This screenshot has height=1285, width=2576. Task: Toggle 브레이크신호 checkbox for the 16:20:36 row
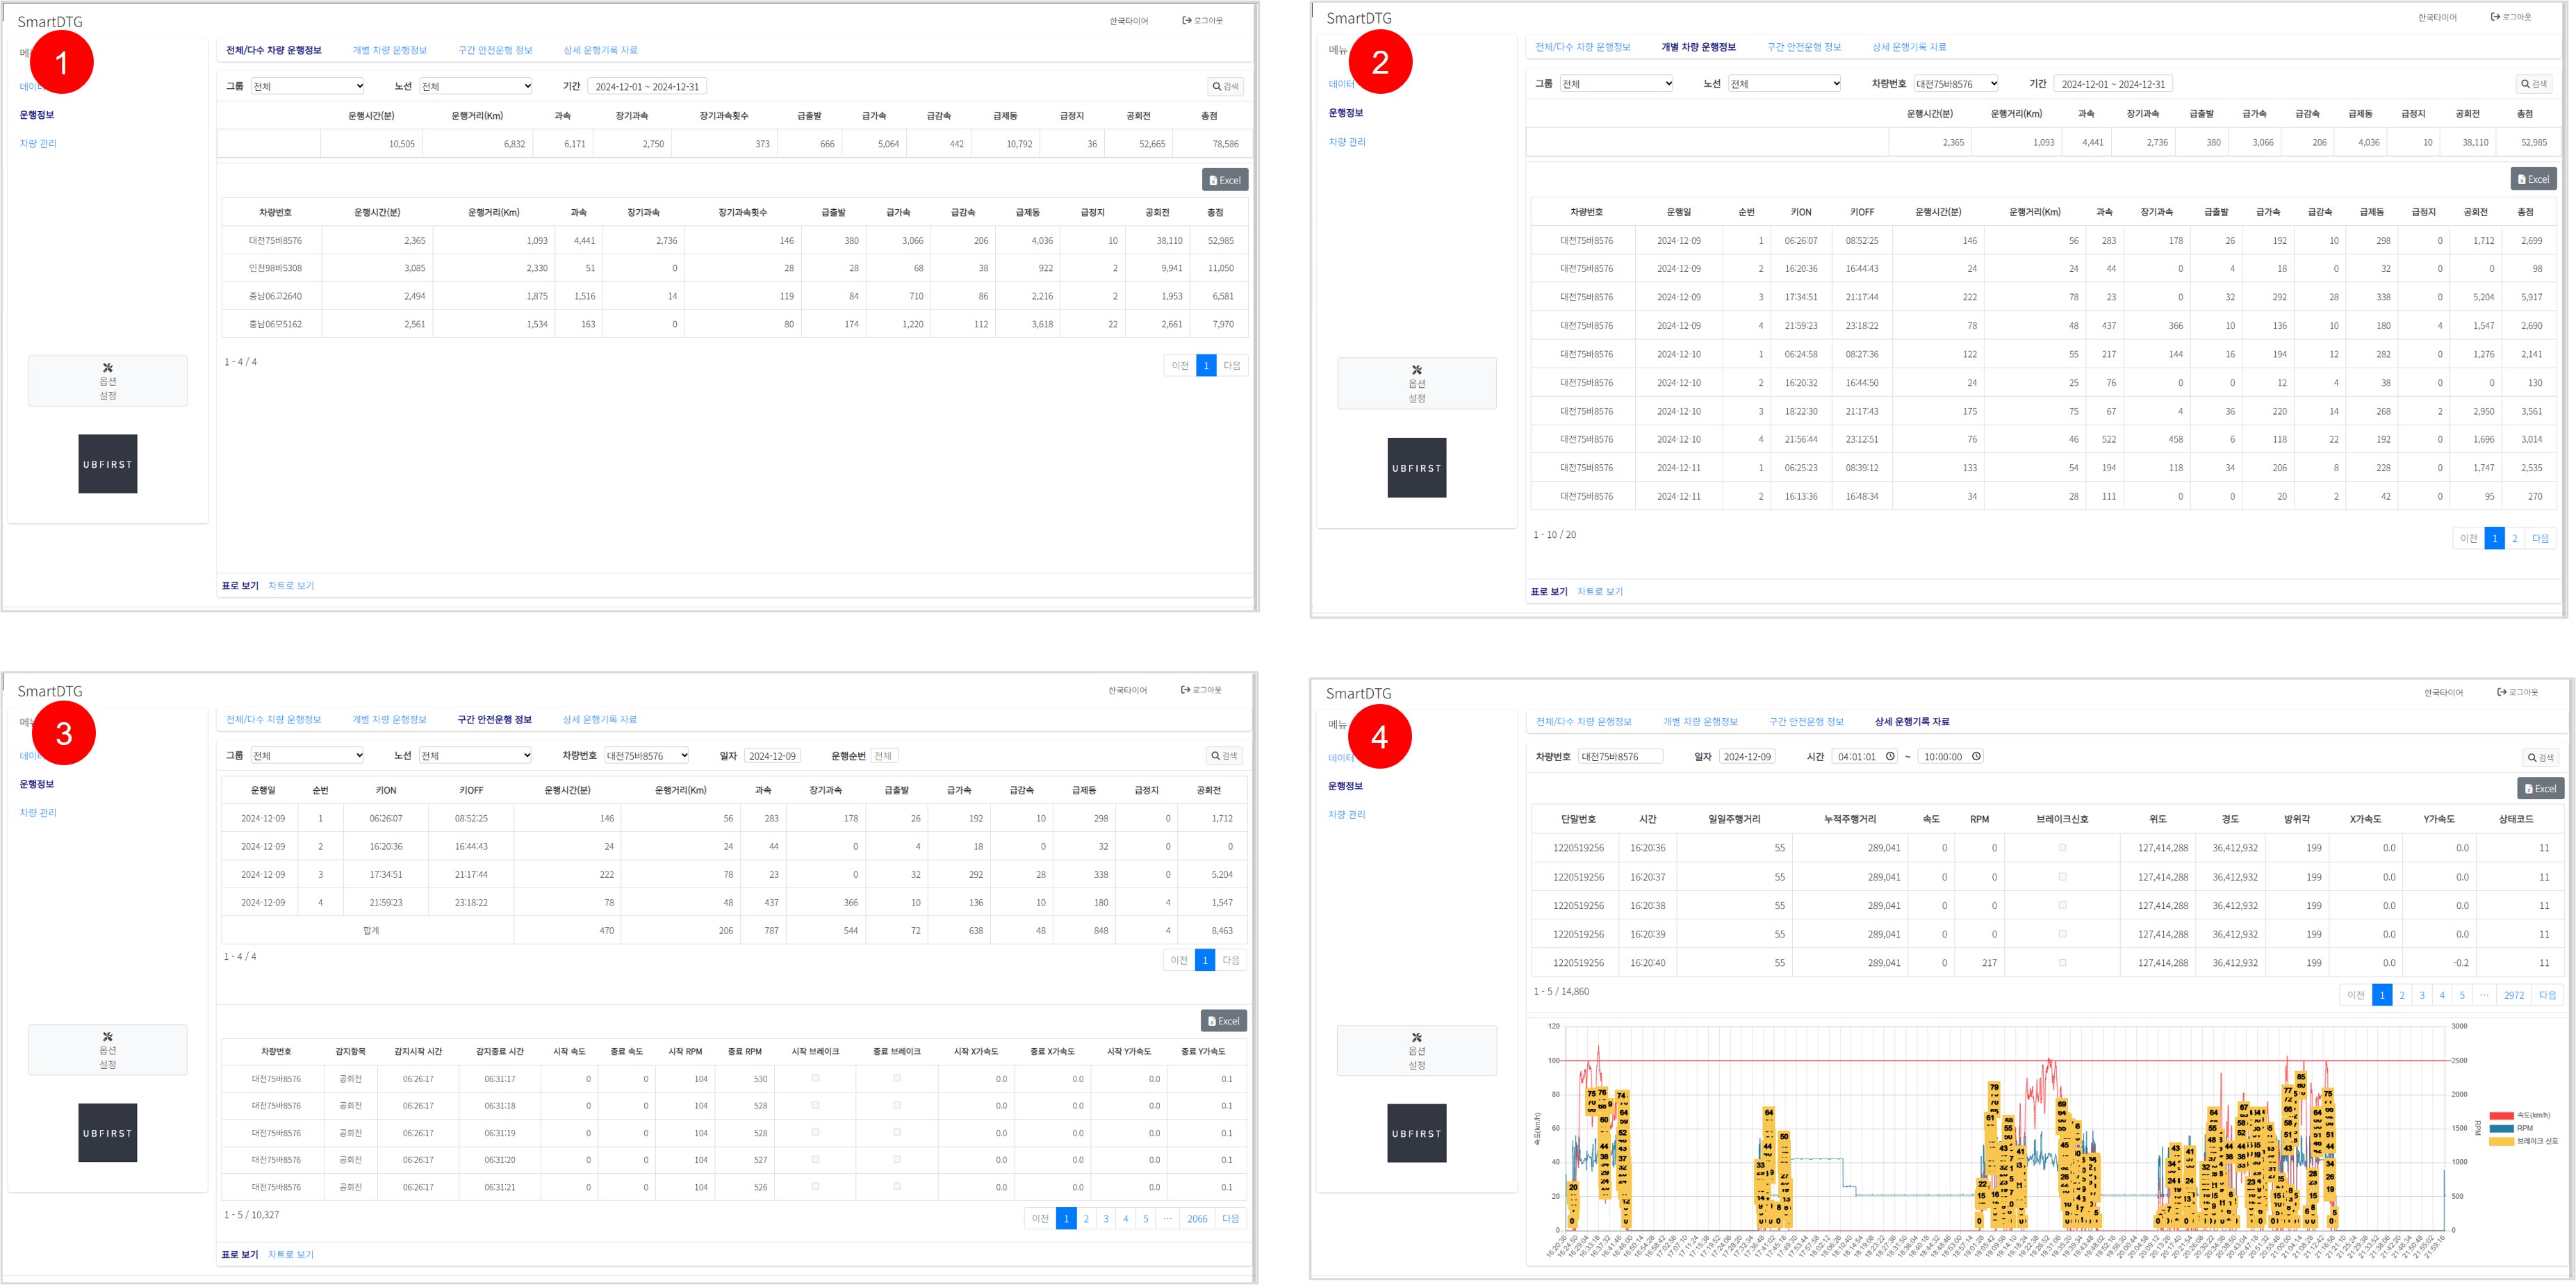pyautogui.click(x=2062, y=848)
